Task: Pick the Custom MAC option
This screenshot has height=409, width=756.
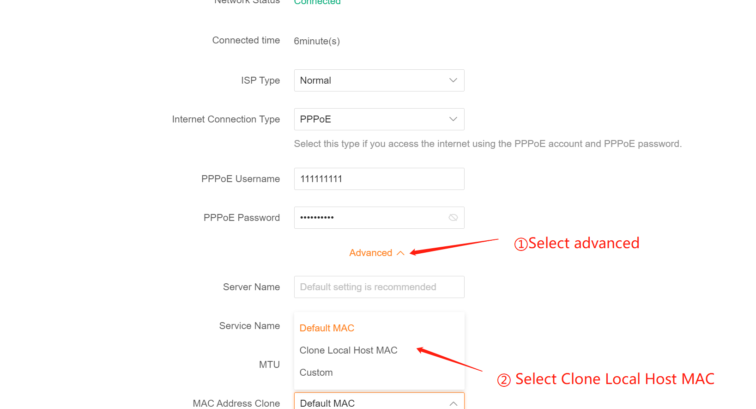Action: coord(316,372)
